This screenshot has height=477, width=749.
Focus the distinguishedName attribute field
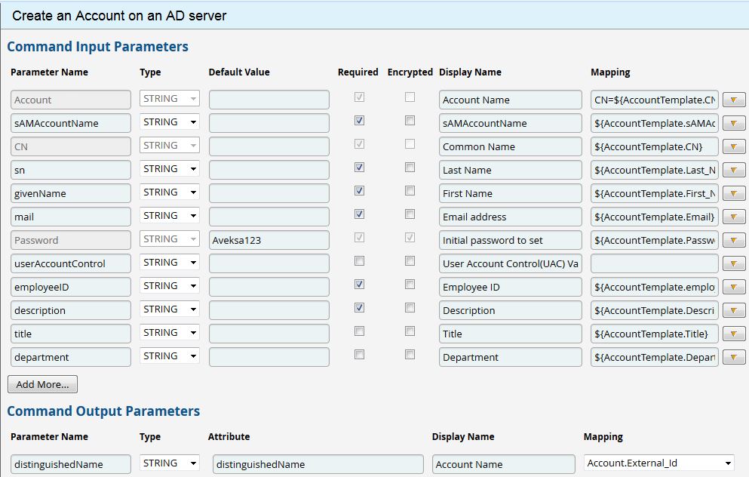tap(318, 465)
